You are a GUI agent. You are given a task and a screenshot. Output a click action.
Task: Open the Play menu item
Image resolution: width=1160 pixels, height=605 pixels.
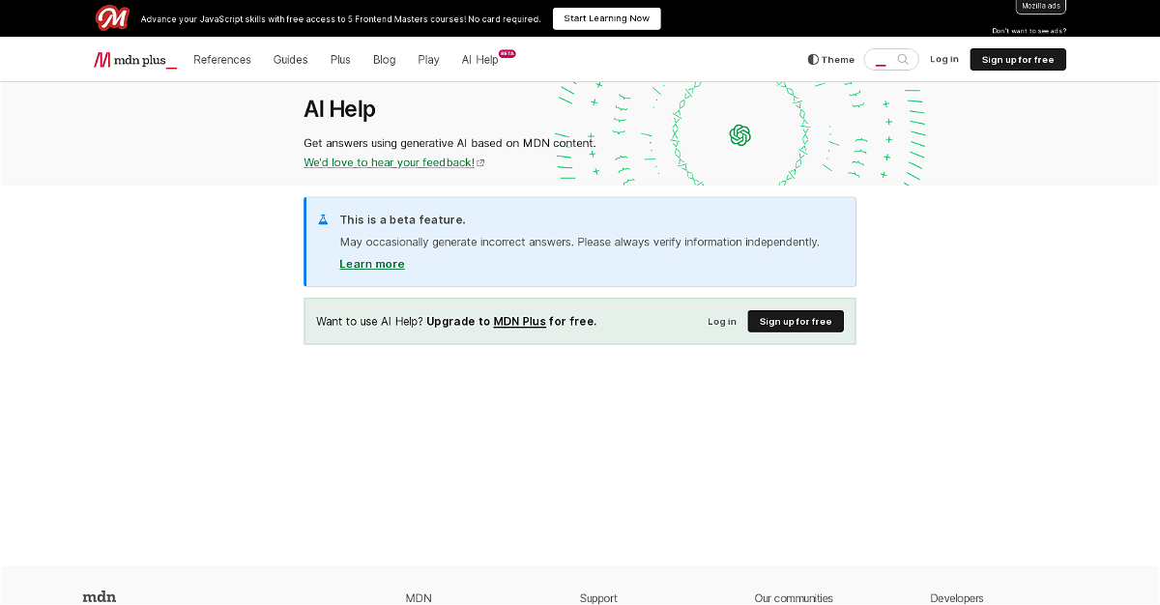(x=428, y=60)
